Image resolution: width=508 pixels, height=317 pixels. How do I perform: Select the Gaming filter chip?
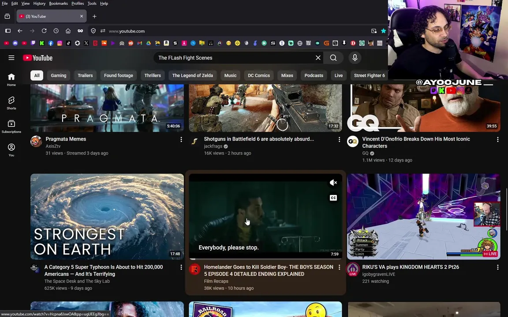tap(58, 75)
